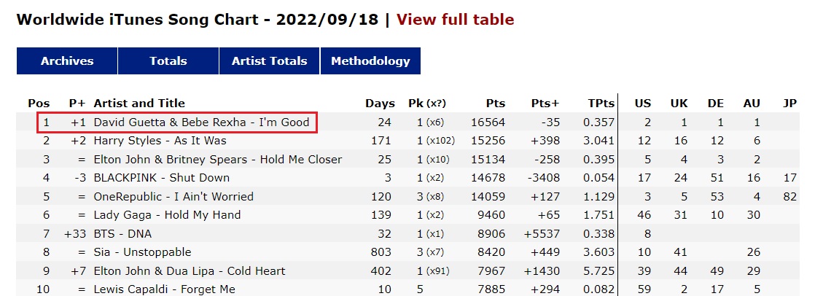Open the Archives tab
823x296 pixels.
coord(67,61)
